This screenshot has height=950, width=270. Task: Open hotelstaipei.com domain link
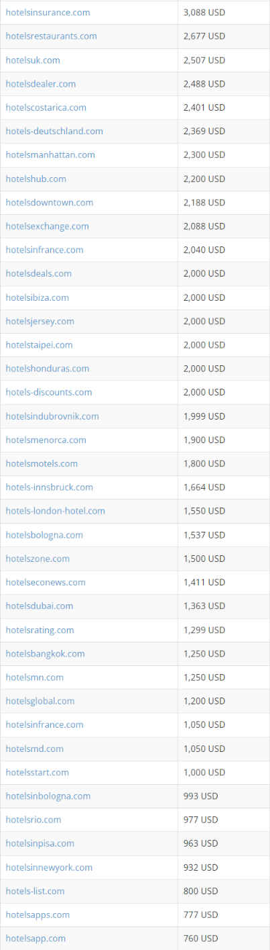[x=39, y=344]
